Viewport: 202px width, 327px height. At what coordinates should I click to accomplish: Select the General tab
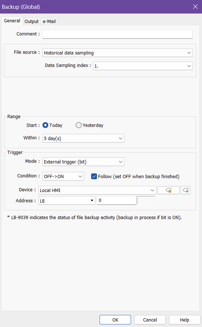[12, 21]
